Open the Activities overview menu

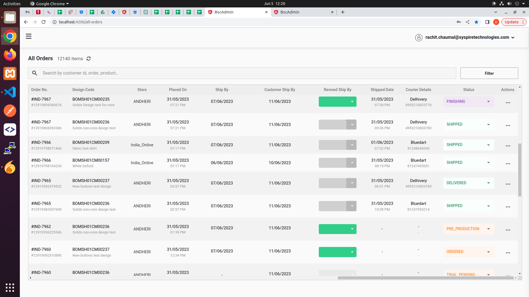[12, 4]
